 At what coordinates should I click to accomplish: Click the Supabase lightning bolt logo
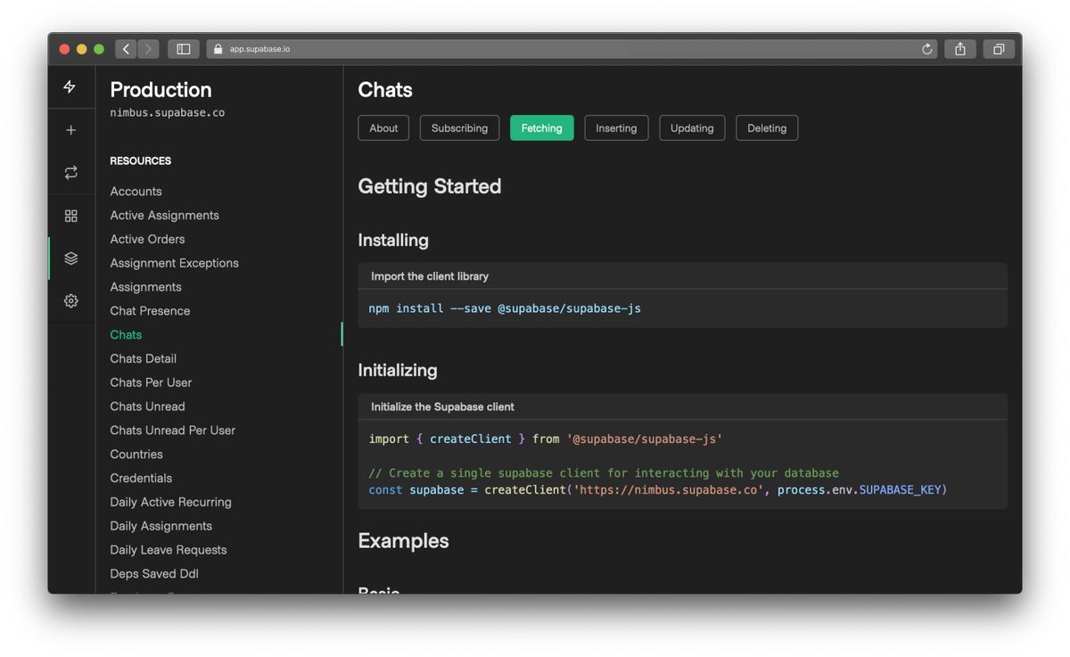point(70,86)
